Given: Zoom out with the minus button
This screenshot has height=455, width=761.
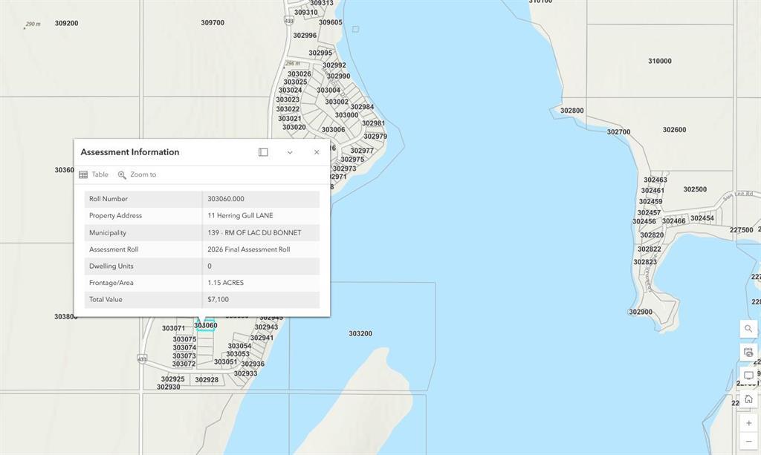Looking at the screenshot, I should point(748,442).
